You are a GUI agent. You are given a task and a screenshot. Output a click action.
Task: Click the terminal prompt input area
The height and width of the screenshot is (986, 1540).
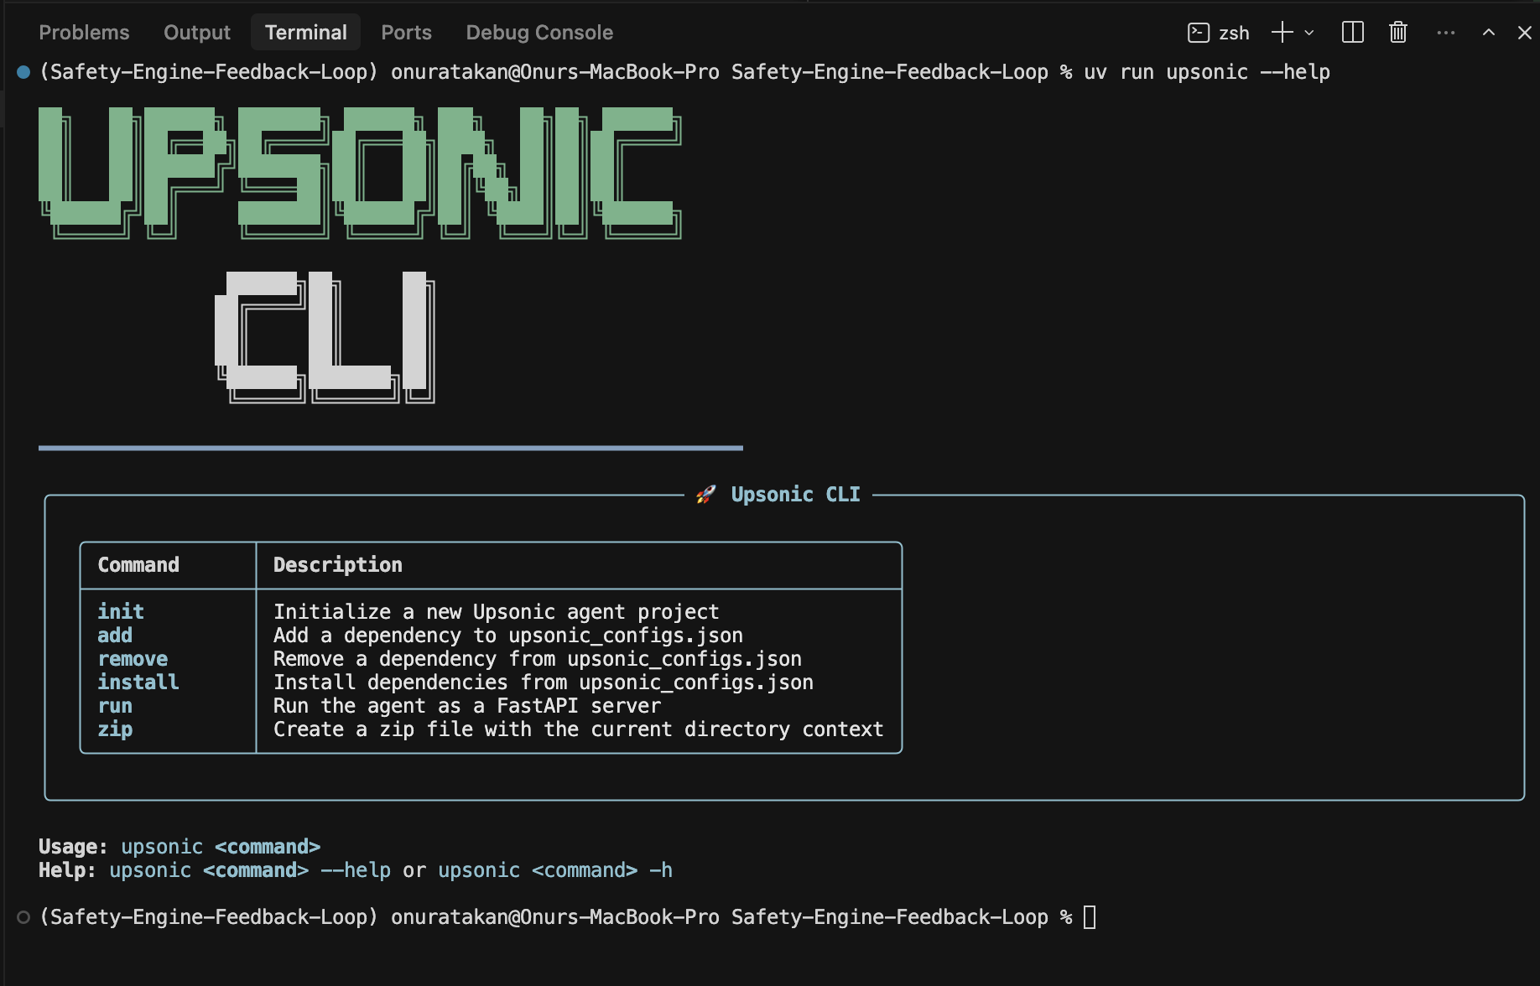[1090, 916]
